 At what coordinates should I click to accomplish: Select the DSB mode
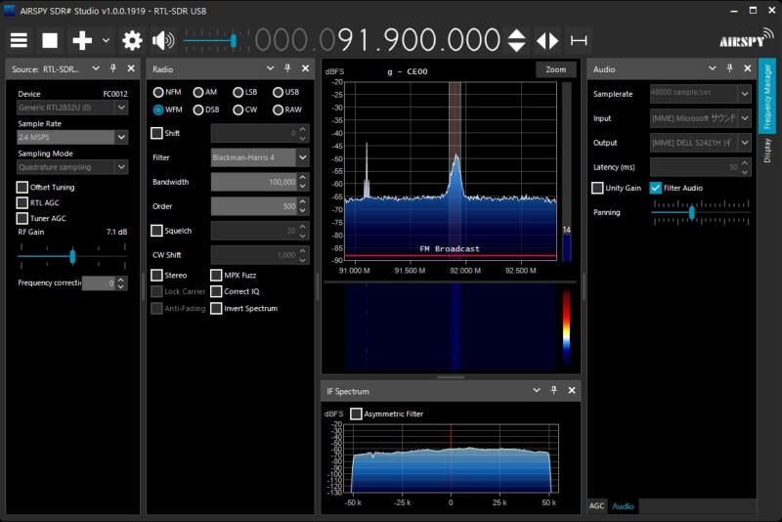tap(198, 109)
